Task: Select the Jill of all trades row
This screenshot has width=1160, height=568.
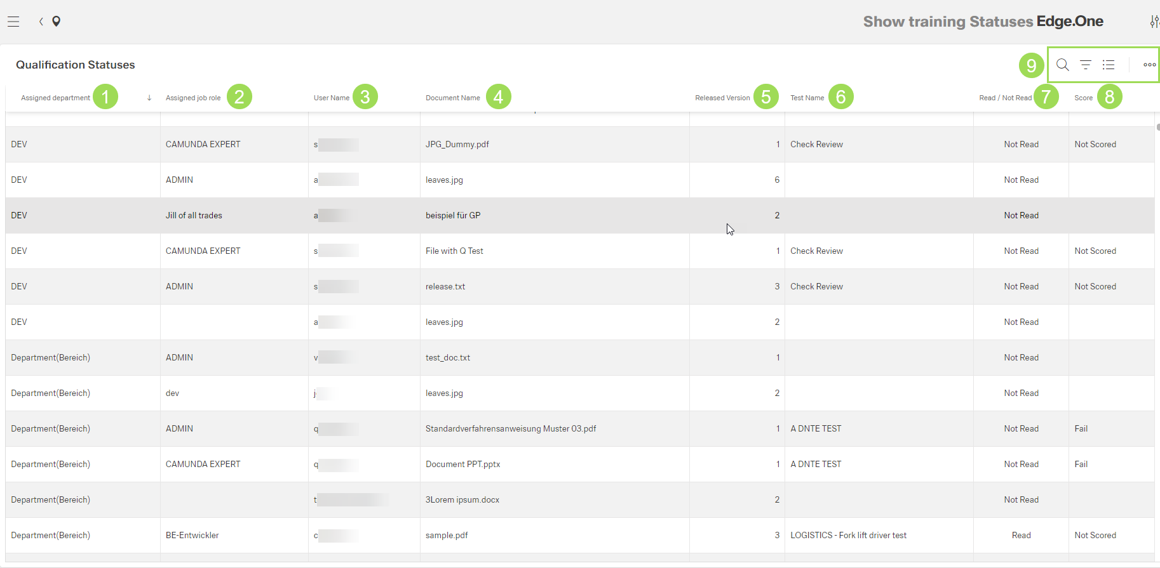Action: [194, 216]
